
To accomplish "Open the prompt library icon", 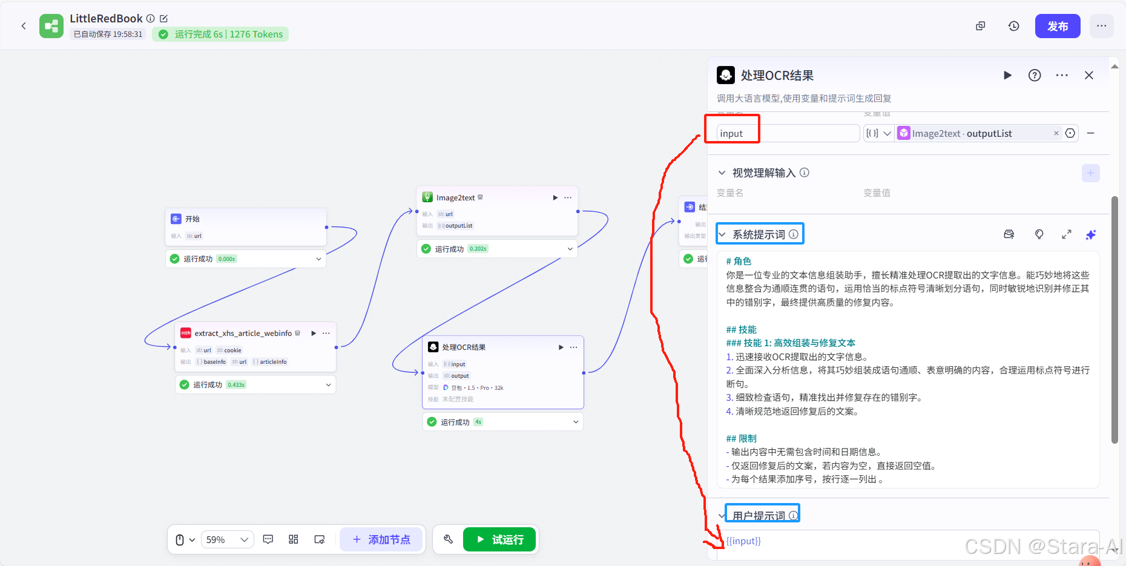I will coord(1009,234).
